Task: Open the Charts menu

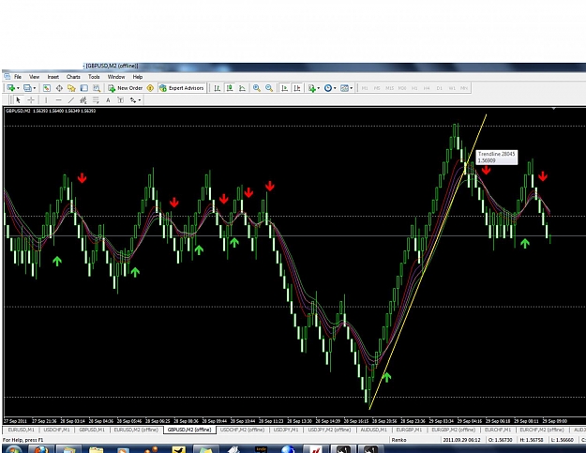Action: pyautogui.click(x=73, y=77)
